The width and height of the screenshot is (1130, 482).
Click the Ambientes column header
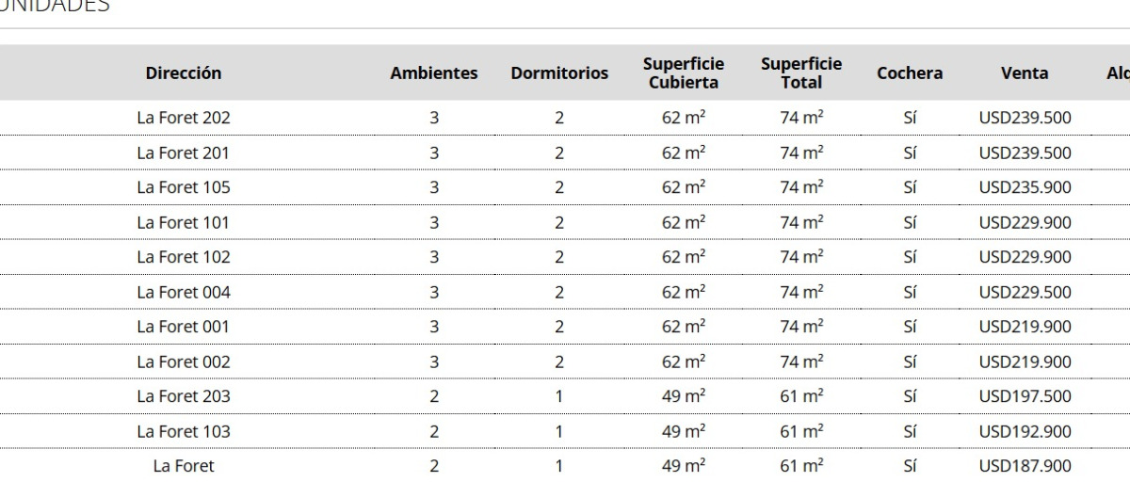[x=434, y=73]
